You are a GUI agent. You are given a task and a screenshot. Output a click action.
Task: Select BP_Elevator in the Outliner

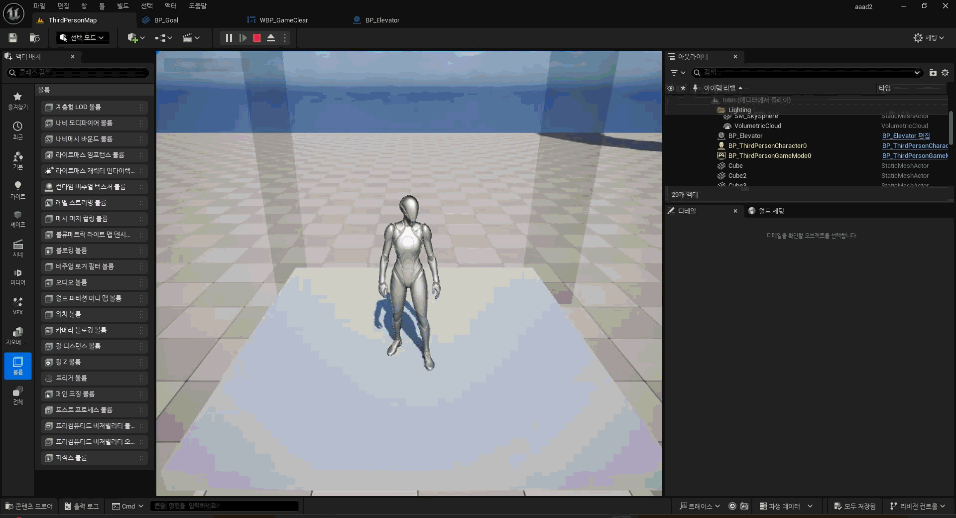click(745, 136)
